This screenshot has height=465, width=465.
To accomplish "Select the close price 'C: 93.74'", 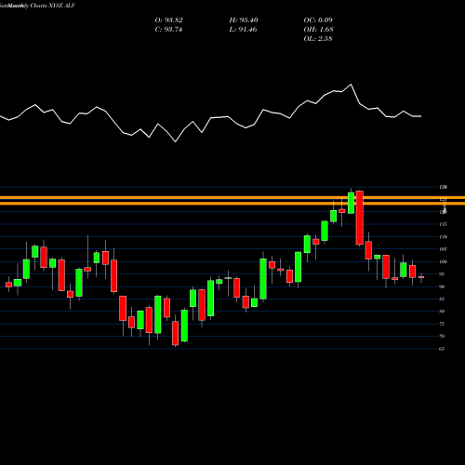I will (x=168, y=30).
